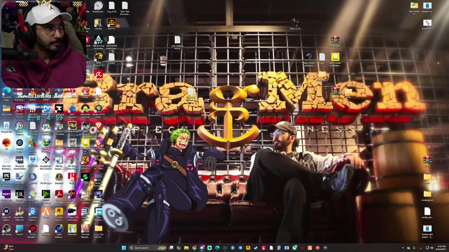Image resolution: width=449 pixels, height=252 pixels.
Task: Open Revo Uninstaller from the desktop
Action: coord(59,127)
